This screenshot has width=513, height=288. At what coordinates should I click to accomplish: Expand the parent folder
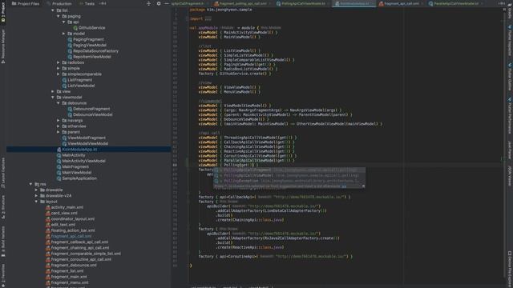point(59,132)
